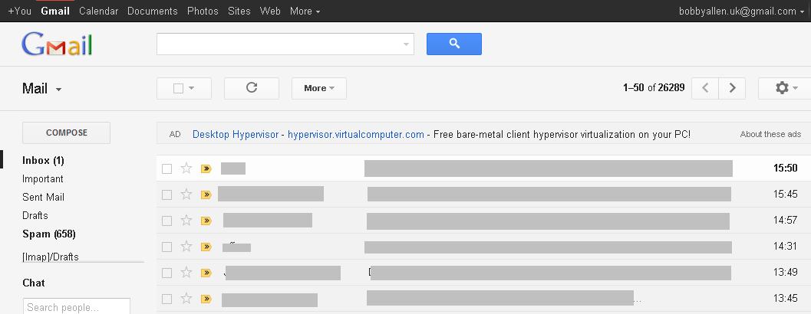Tick the checkbox for the 13:49 message
The height and width of the screenshot is (314, 811).
(x=166, y=273)
